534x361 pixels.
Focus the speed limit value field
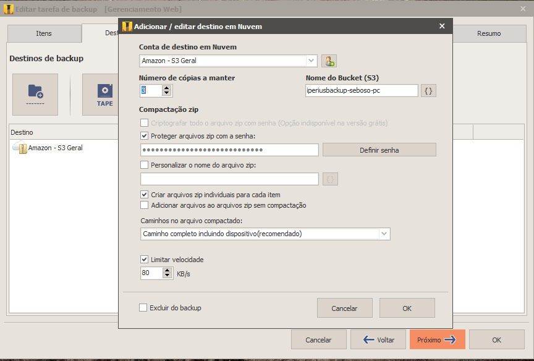click(151, 273)
